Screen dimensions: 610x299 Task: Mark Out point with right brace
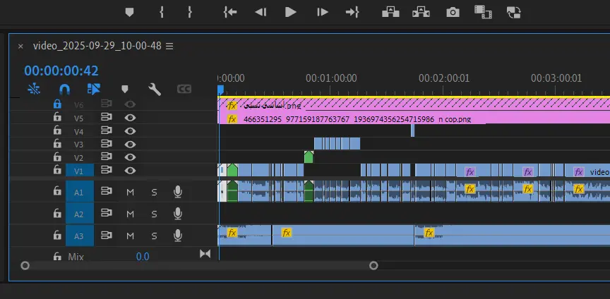pyautogui.click(x=190, y=13)
